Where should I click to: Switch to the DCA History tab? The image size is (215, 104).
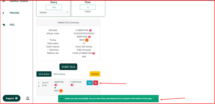[59, 74]
